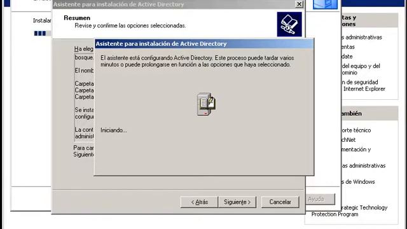Viewport: 407px width, 229px height.
Task: Click the Cancelar button in wizard
Action: point(280,202)
